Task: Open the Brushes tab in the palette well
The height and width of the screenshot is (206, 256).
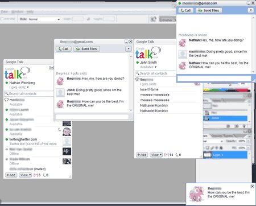Action: 168,20
